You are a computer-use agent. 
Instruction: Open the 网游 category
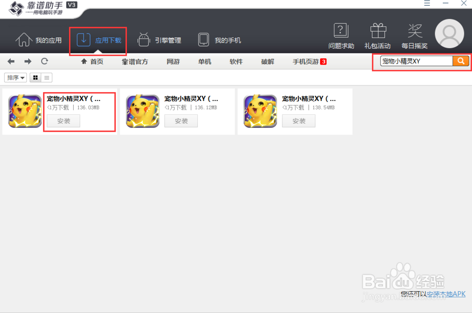(173, 62)
